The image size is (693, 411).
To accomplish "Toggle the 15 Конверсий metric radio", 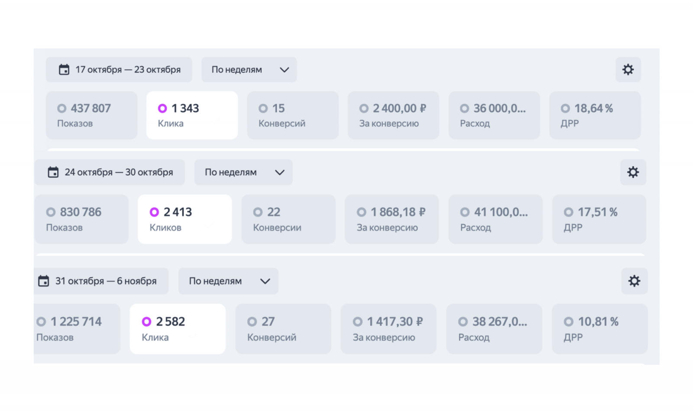I will pos(263,108).
